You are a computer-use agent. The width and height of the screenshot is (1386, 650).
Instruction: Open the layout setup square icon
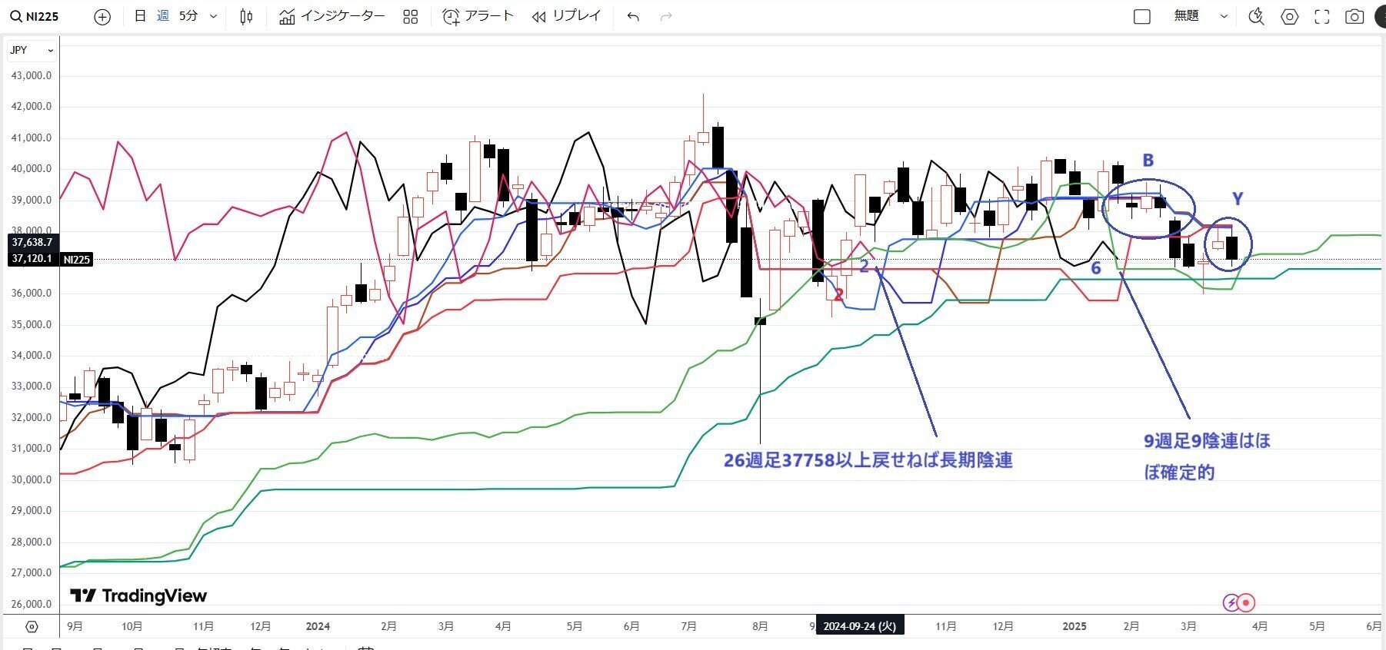(1142, 17)
